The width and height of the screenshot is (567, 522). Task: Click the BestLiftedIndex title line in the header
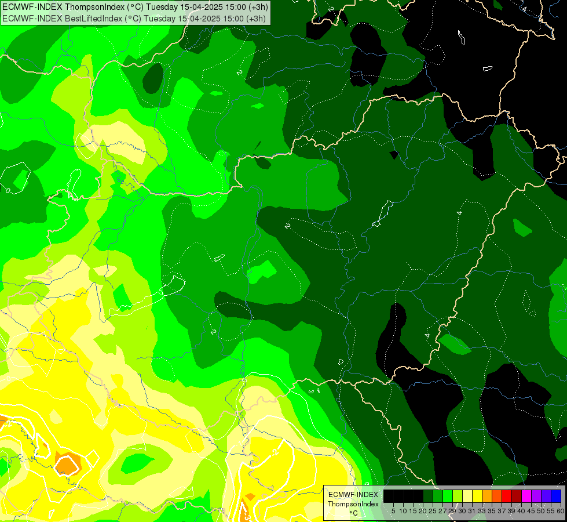point(134,19)
